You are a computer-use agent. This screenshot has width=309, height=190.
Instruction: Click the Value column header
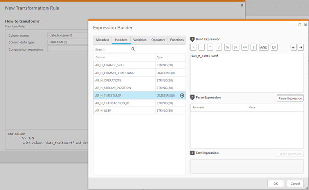(275, 107)
